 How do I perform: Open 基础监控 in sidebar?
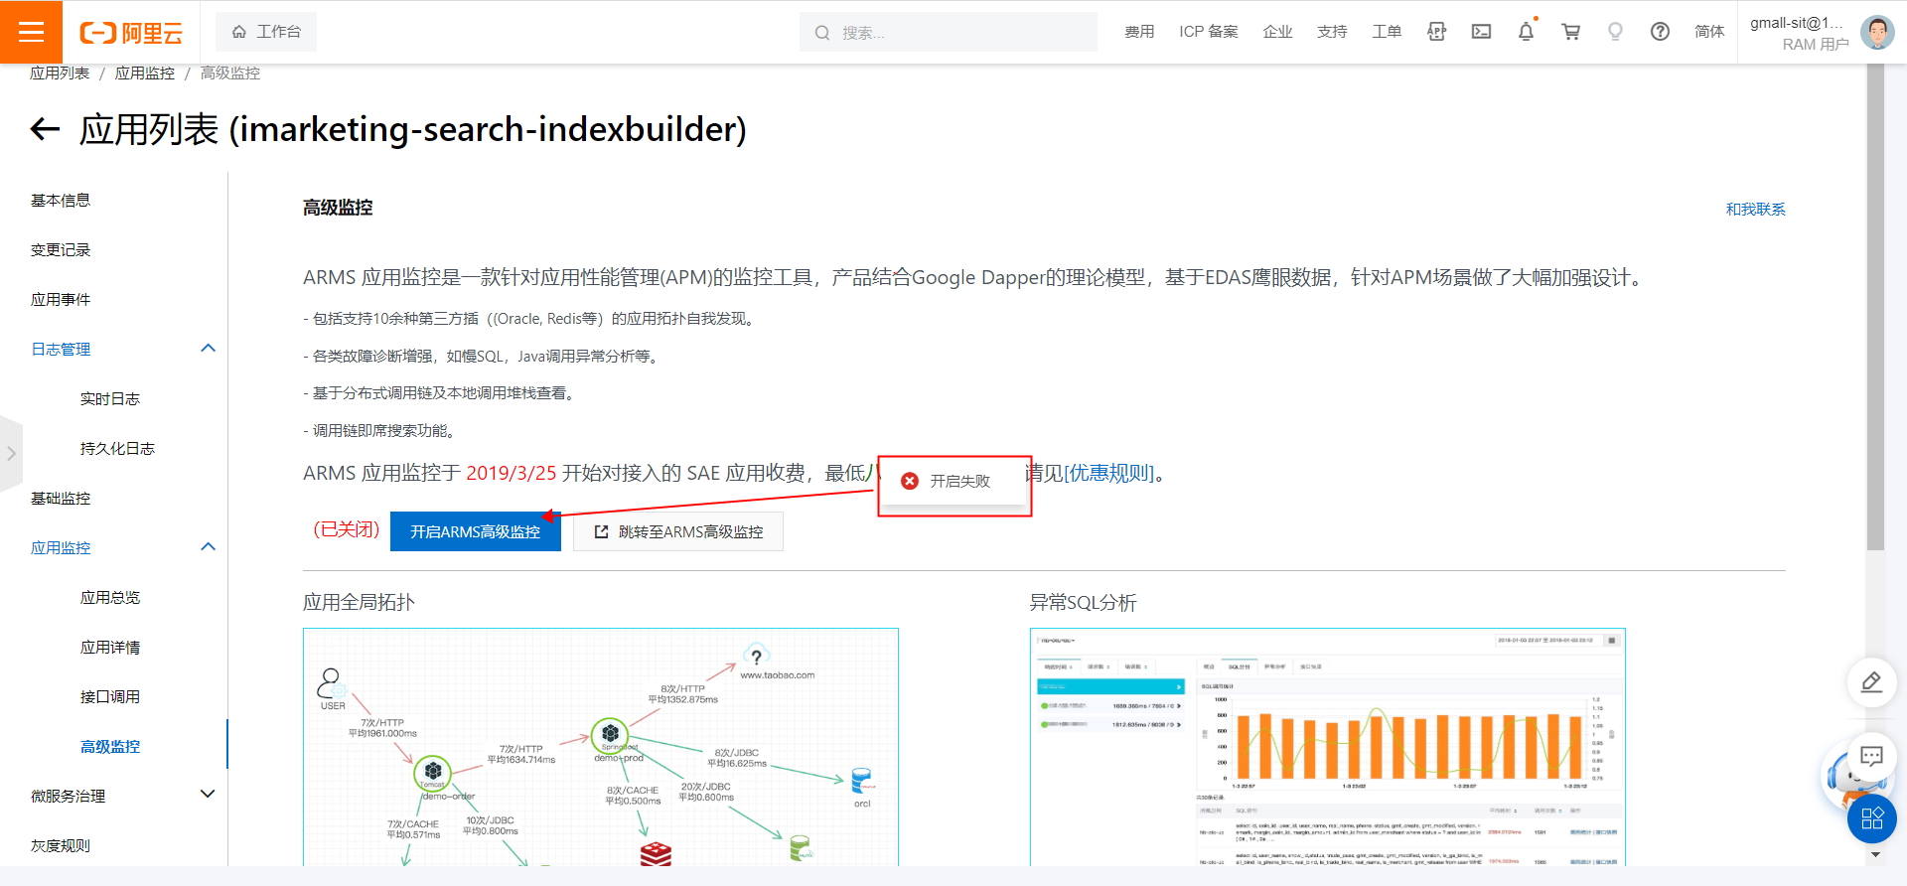coord(61,499)
